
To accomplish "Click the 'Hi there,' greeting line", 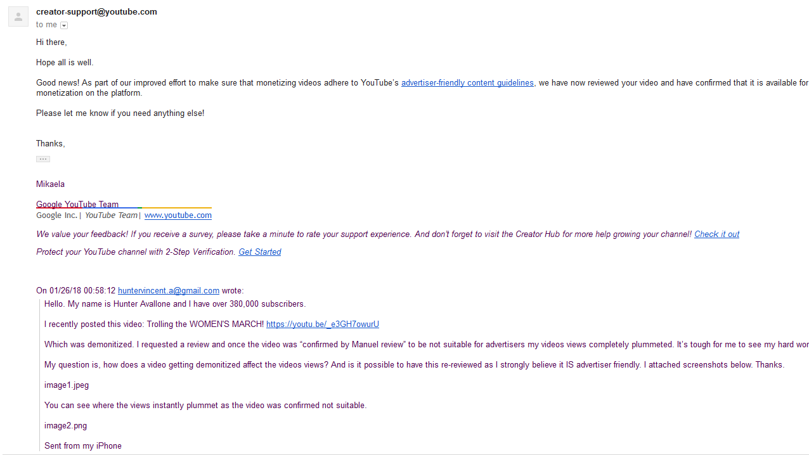I will click(x=51, y=42).
